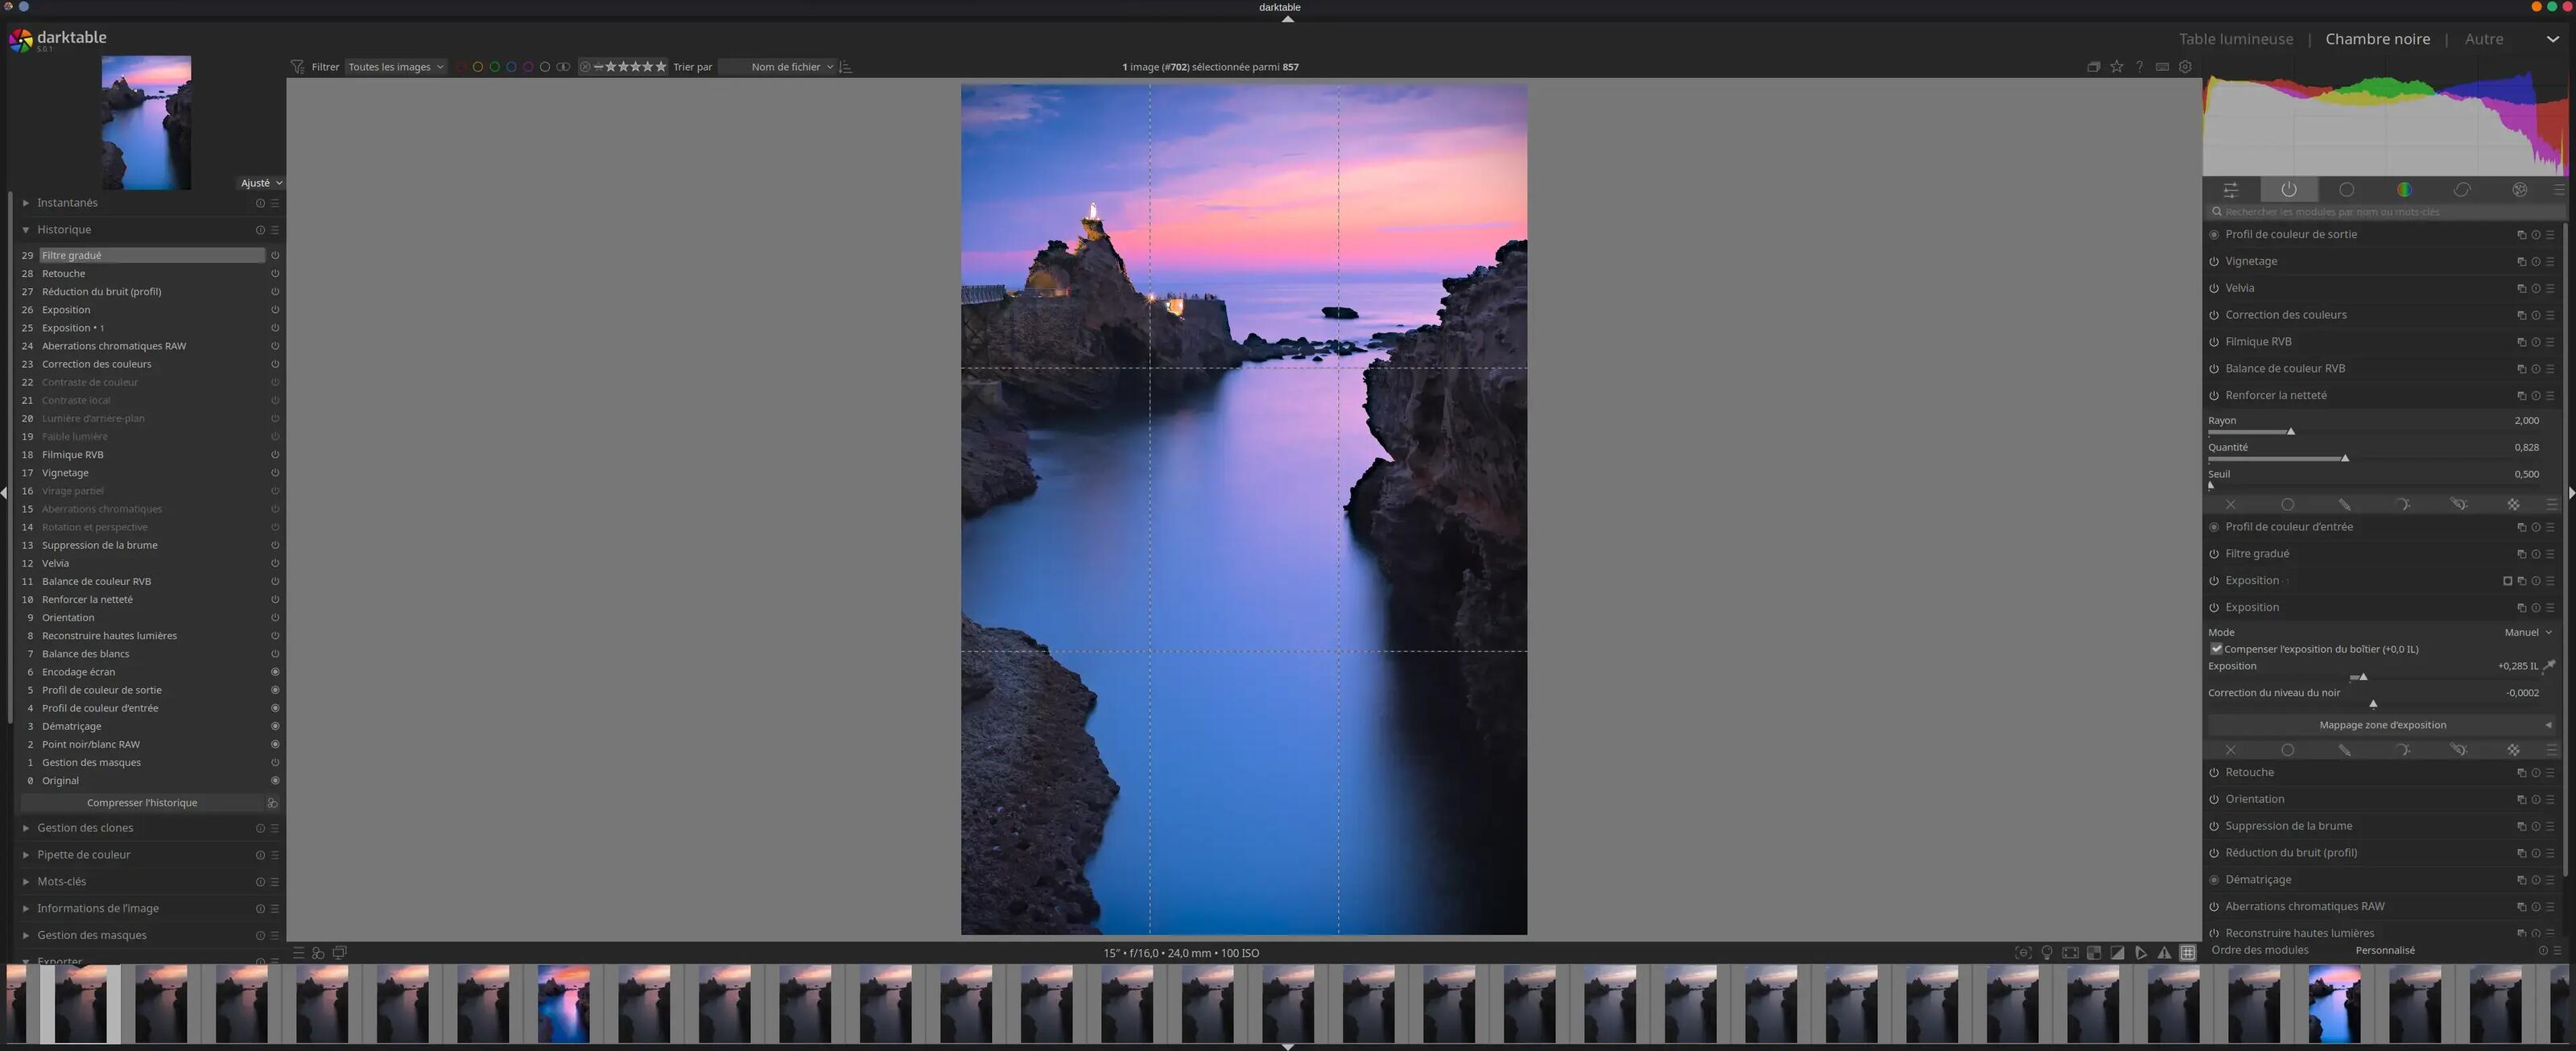Enable the Vignetage module power toggle
The height and width of the screenshot is (1051, 2576).
[2213, 261]
